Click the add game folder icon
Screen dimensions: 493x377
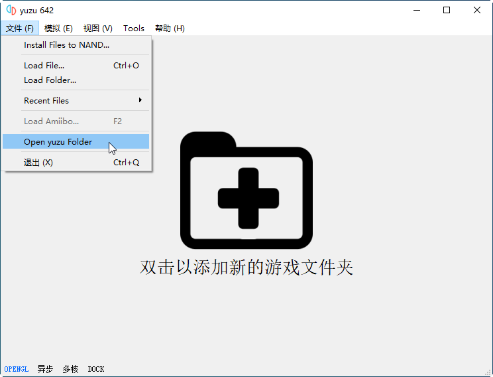pyautogui.click(x=246, y=190)
